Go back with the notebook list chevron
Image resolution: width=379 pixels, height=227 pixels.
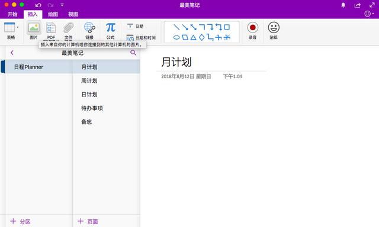point(12,53)
